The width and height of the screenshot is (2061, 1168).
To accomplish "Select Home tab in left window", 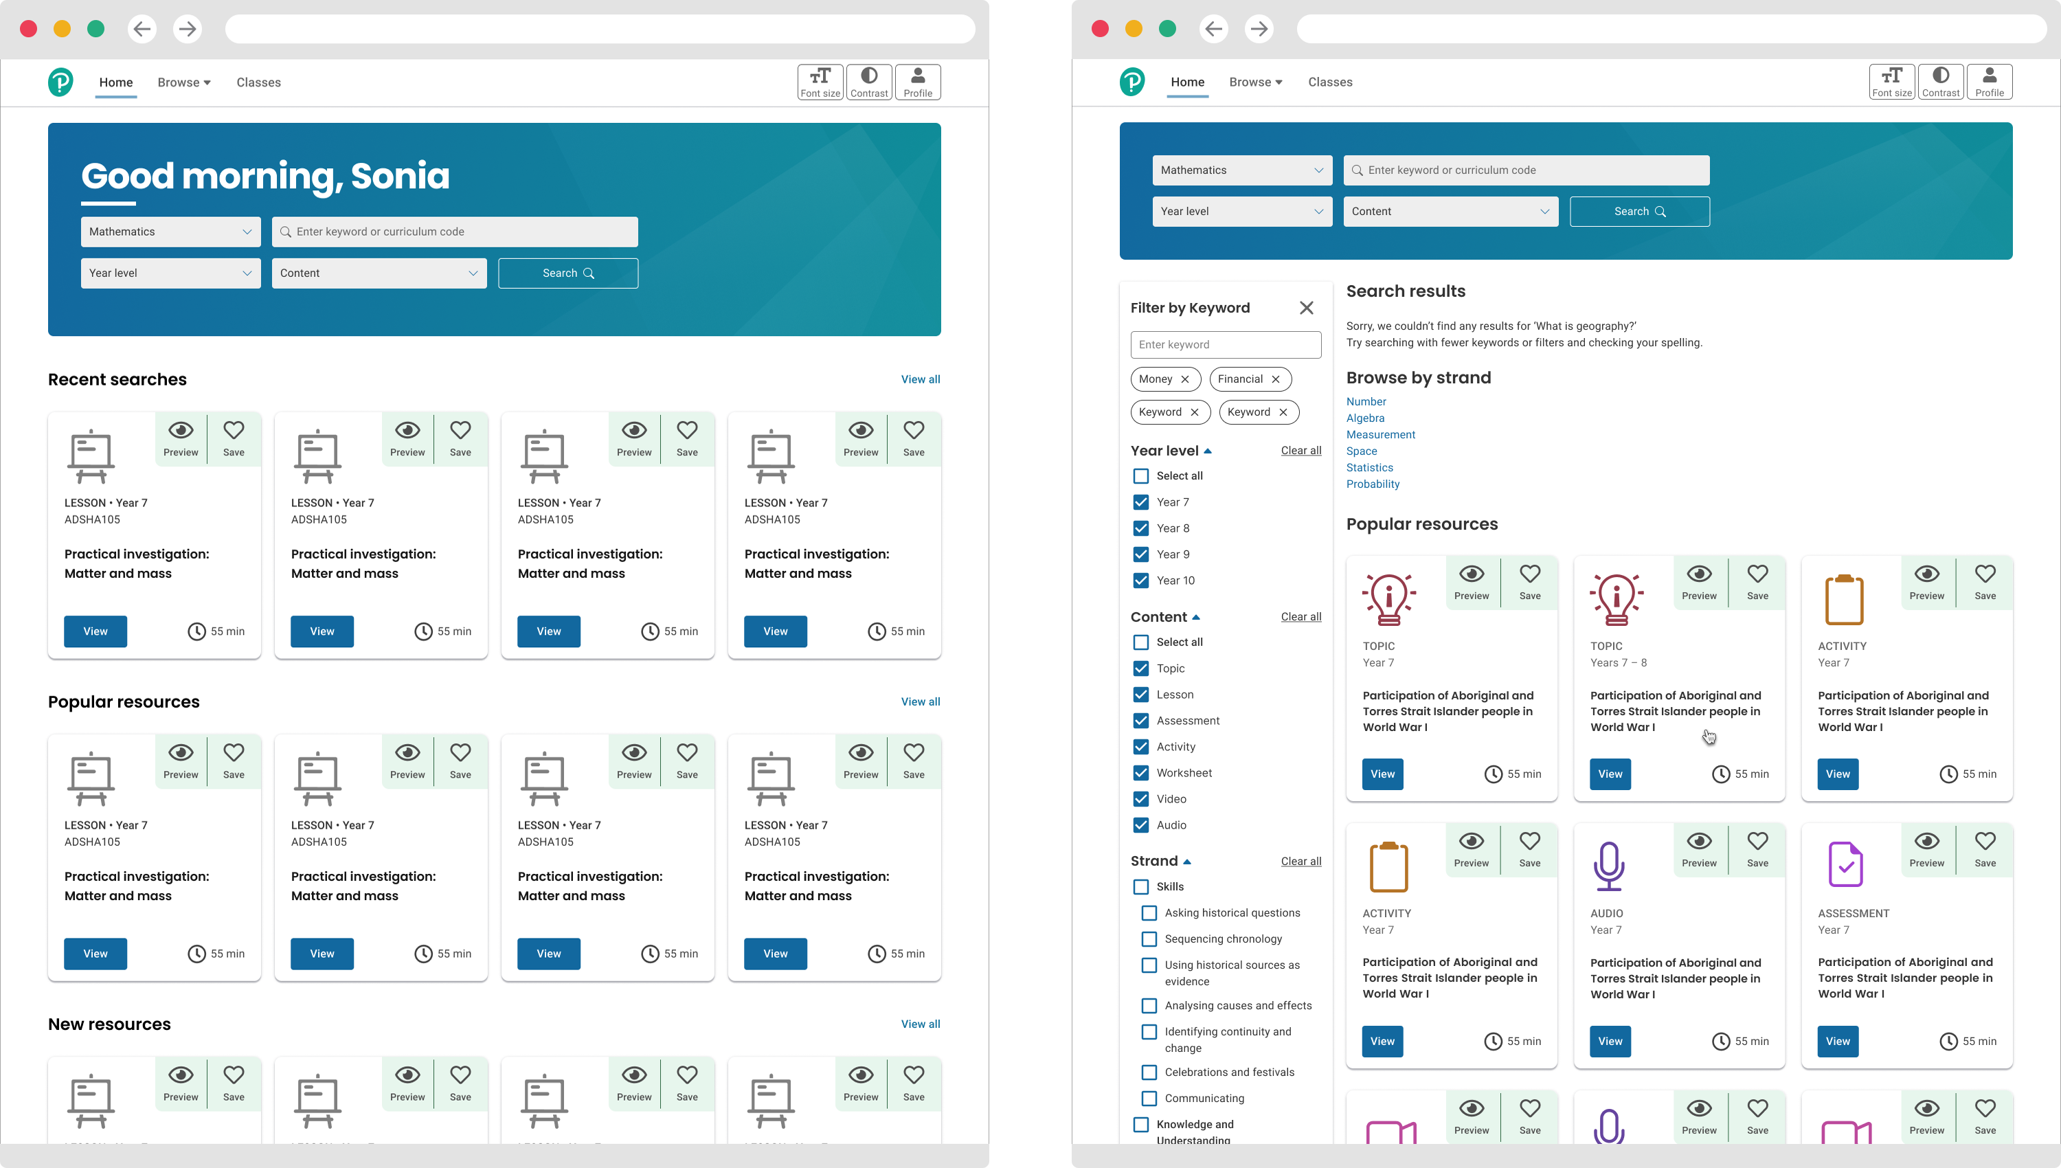I will (115, 82).
